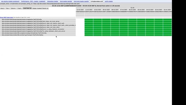The image size is (186, 105).
Task: Switch to the kind-ipv6-master-parallel tab
Action: click(81, 1)
